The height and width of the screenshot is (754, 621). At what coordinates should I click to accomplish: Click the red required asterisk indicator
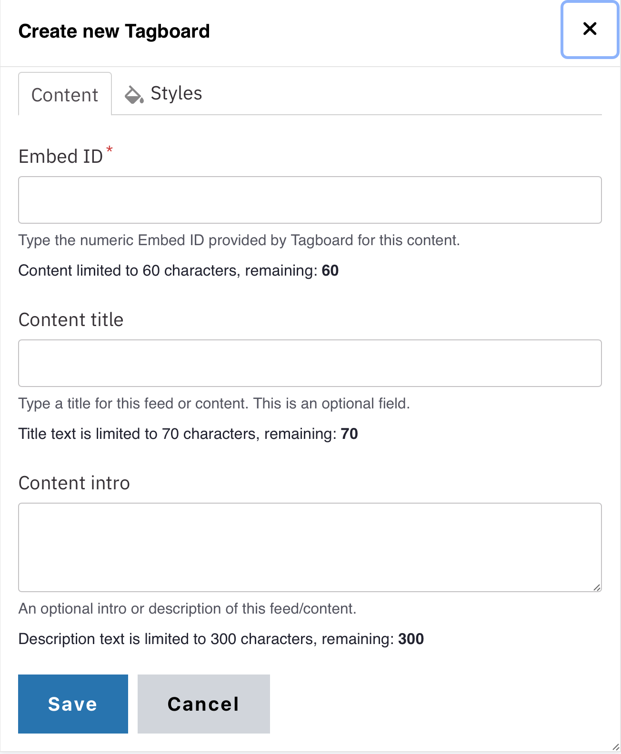pos(110,149)
